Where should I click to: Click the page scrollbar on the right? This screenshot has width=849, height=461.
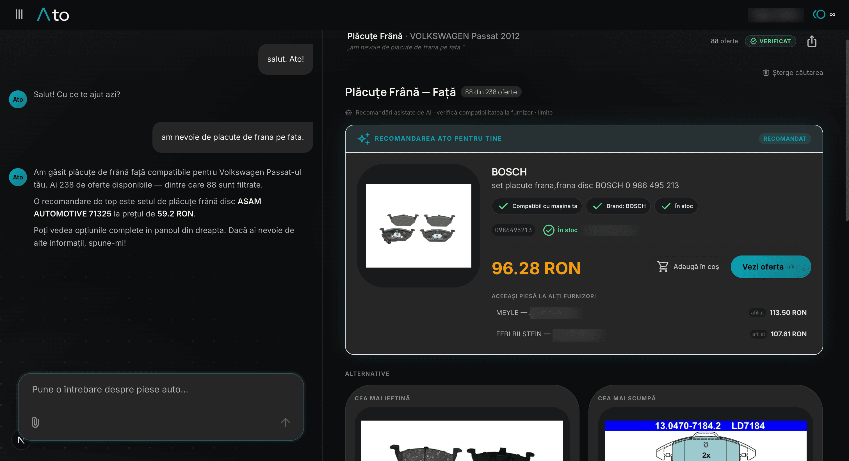pos(847,130)
